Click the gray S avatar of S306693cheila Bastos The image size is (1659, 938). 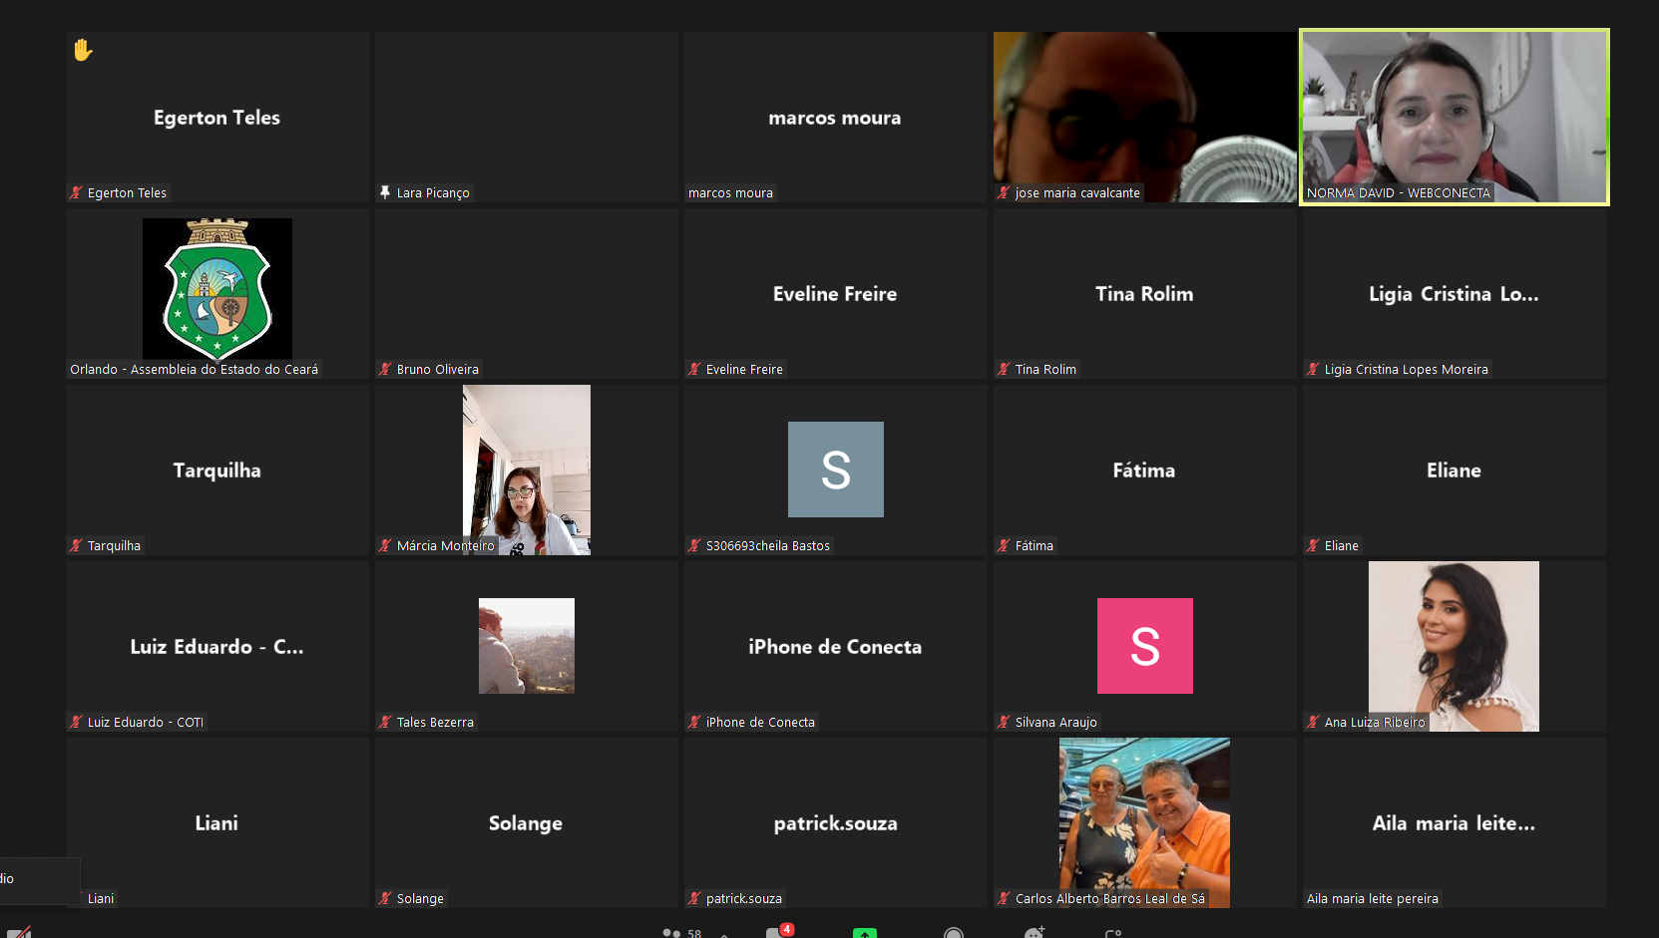tap(835, 469)
